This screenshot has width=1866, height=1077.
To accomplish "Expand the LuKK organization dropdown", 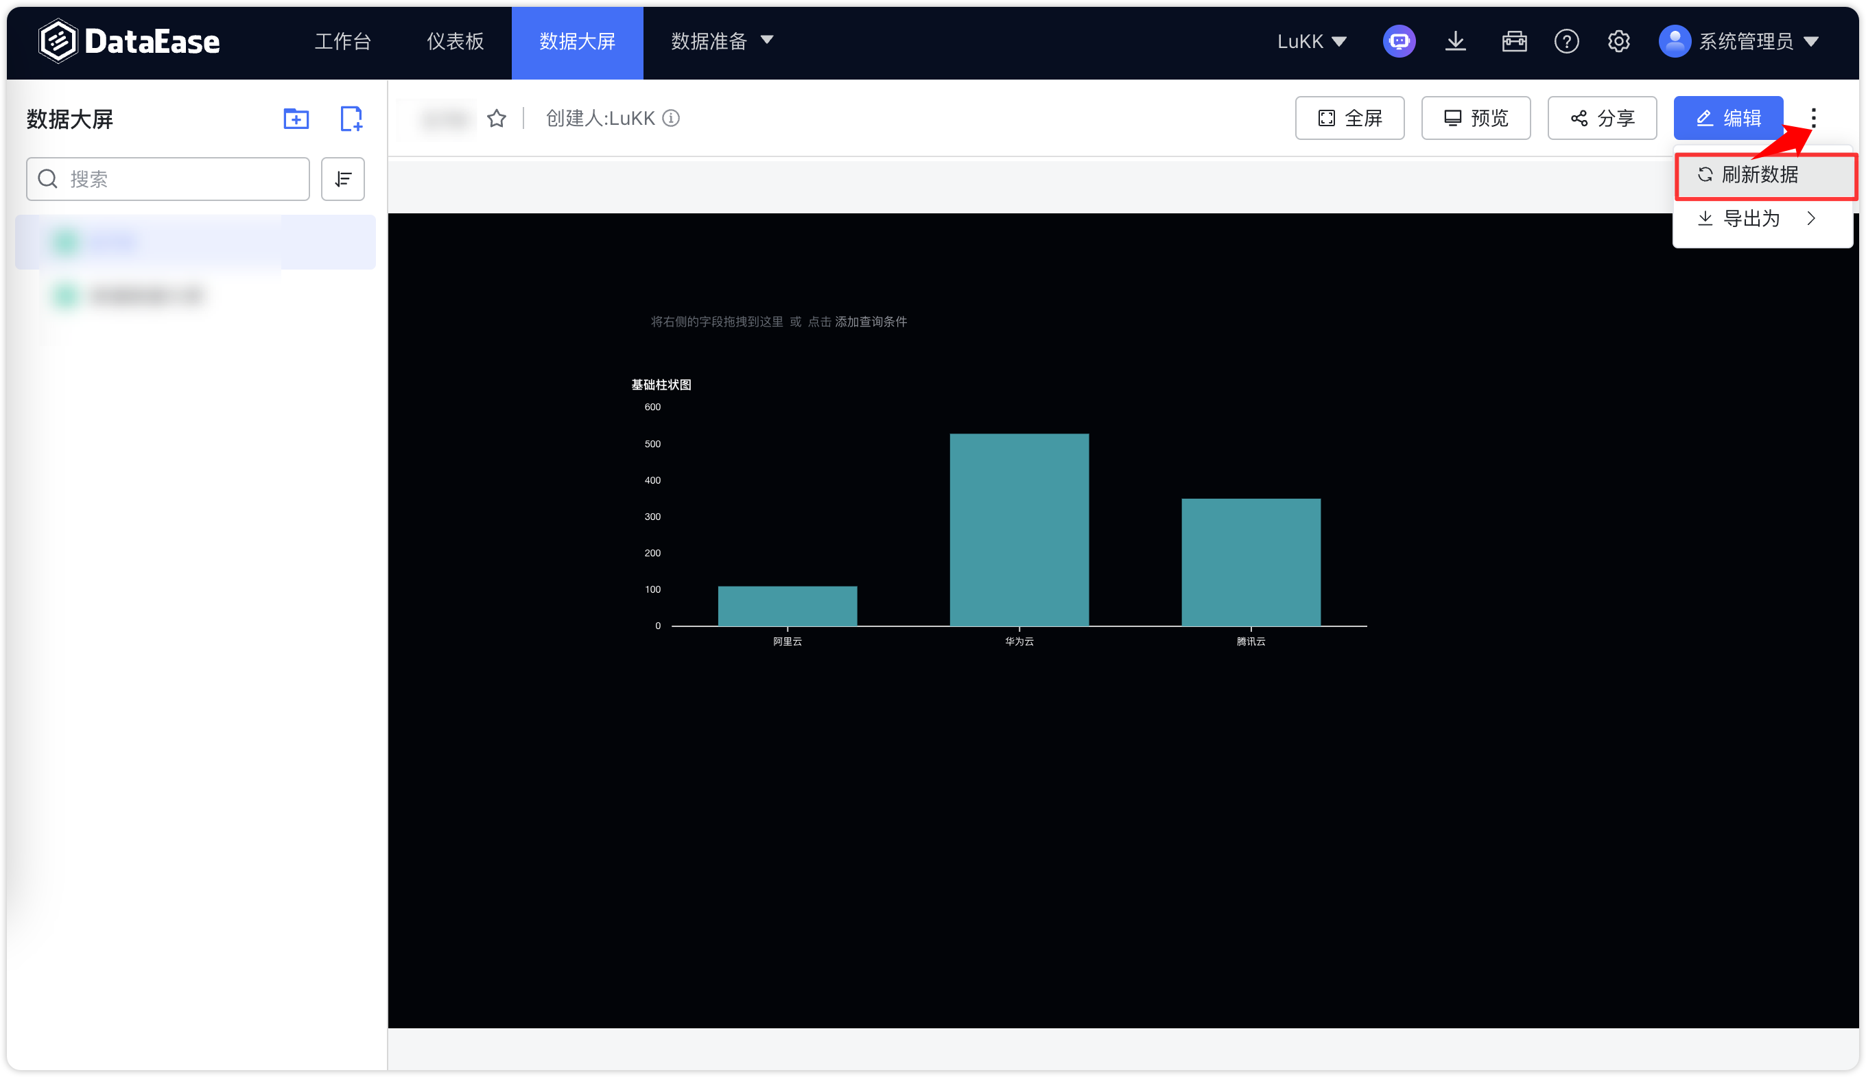I will [1311, 40].
